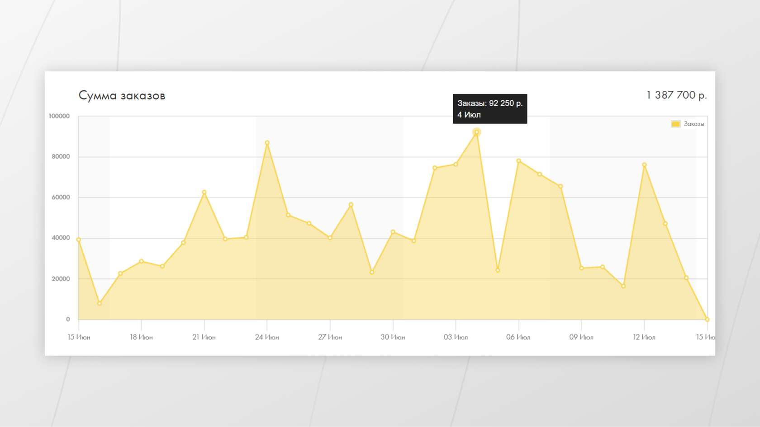Click the Сумма заказов chart title
Viewport: 760px width, 427px height.
point(122,95)
